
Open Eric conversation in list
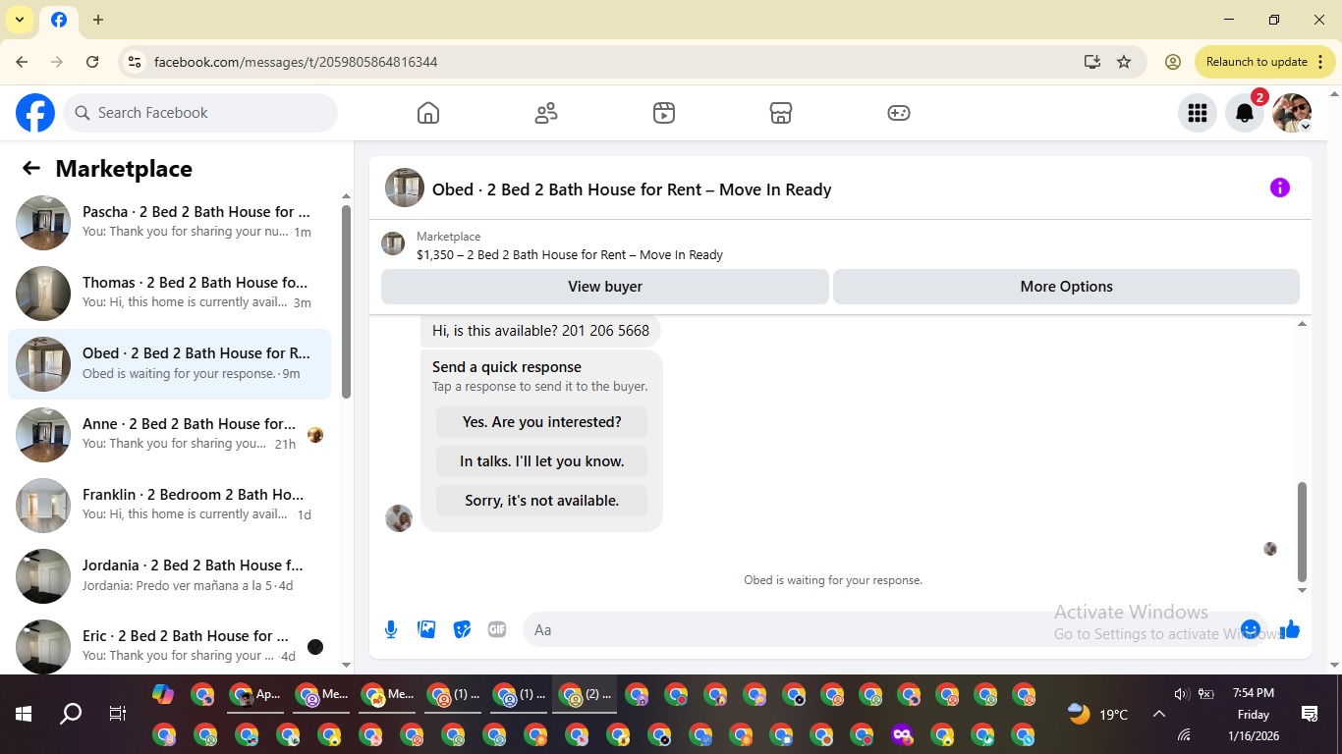point(169,643)
